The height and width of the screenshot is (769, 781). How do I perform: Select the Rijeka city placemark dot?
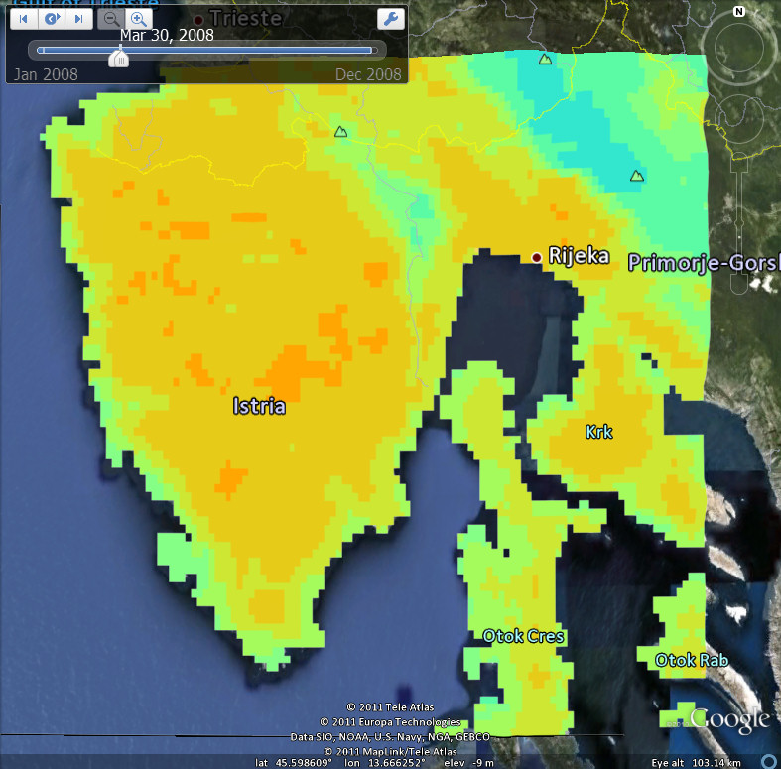point(537,258)
